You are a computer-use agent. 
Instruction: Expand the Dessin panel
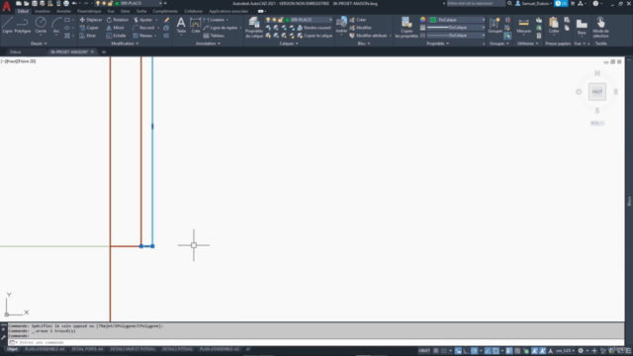point(39,44)
